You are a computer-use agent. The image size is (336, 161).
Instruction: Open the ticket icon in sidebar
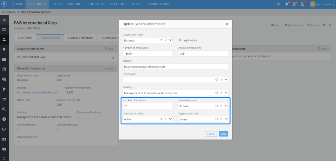coord(4,139)
